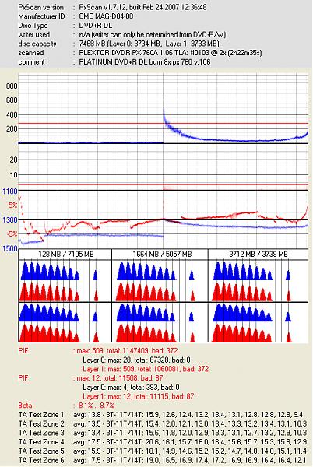Click the 3712 MB / 3739 MB header
Viewport: 313px width, 467px height.
258,255
